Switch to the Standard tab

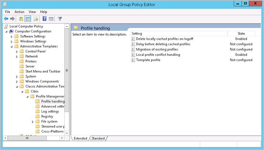[98, 138]
